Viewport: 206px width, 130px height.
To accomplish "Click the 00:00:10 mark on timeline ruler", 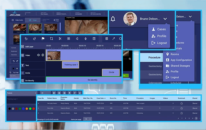I will [x=82, y=46].
